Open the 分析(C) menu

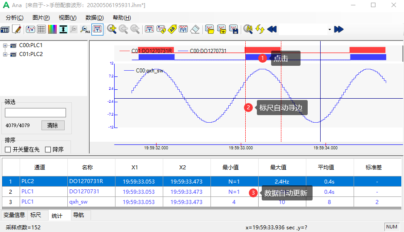tap(15, 17)
